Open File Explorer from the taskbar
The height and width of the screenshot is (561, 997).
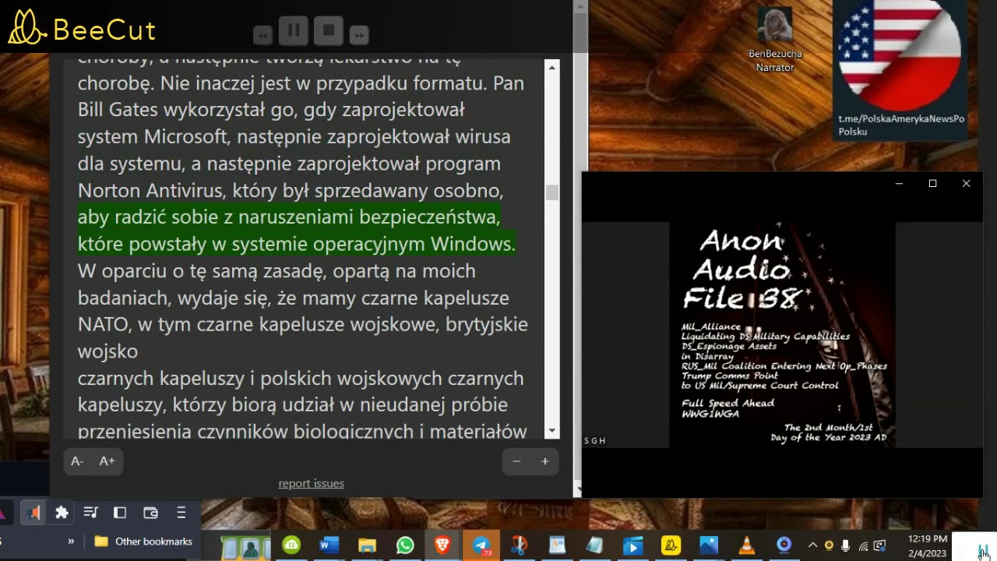367,545
